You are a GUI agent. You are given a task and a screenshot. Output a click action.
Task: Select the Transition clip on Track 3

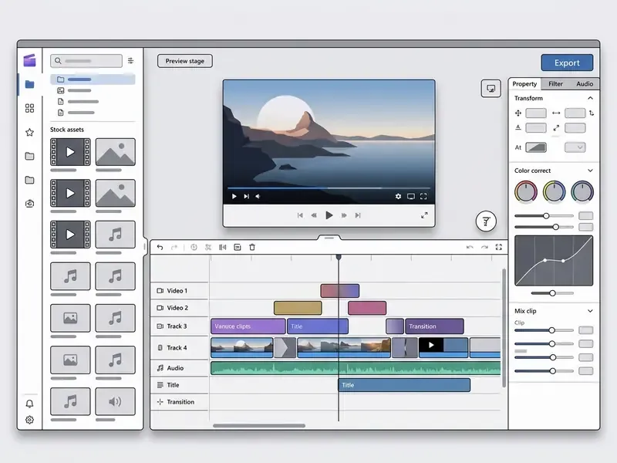(434, 326)
